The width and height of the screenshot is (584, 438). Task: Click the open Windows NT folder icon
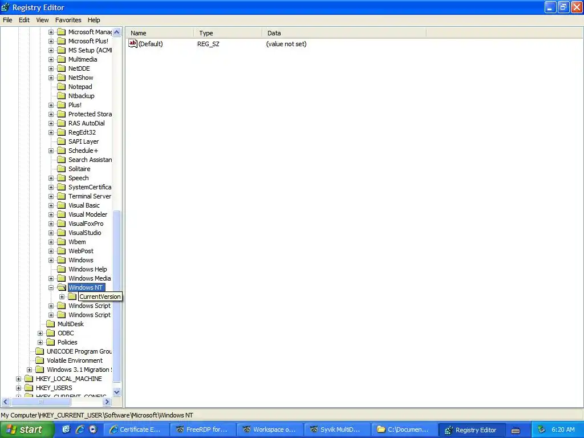point(62,287)
